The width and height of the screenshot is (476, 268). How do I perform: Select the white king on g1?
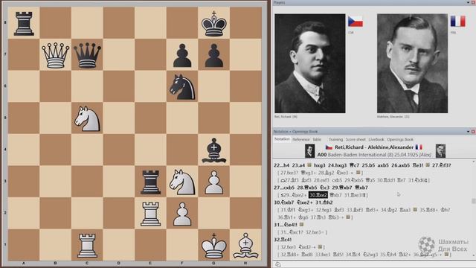214,246
